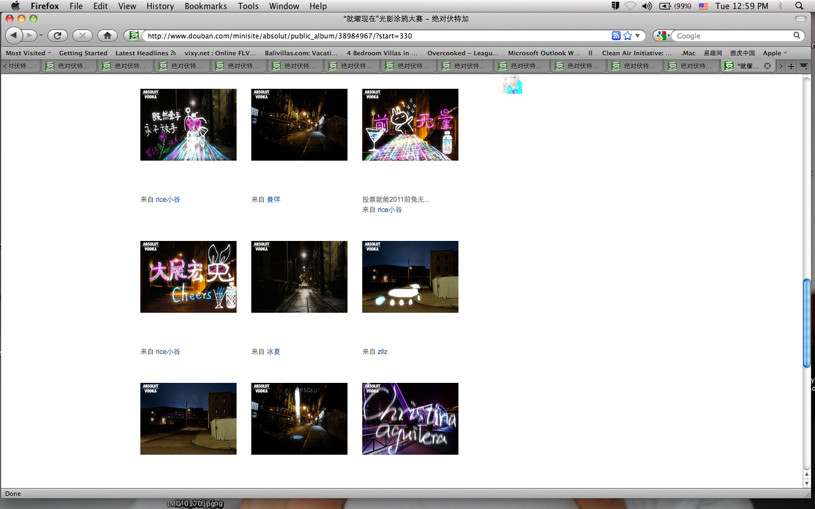The image size is (815, 509).
Task: Open the 雅虎中国 bookmark
Action: pos(742,53)
